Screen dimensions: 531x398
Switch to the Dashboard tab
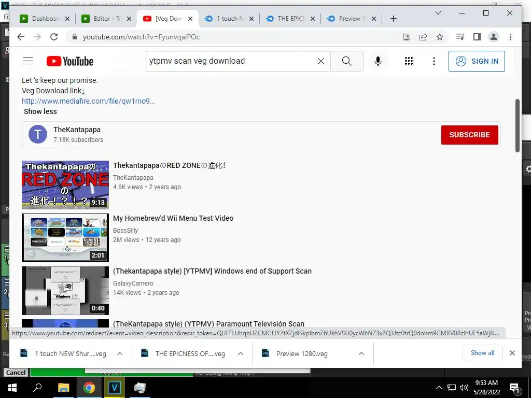[x=40, y=19]
